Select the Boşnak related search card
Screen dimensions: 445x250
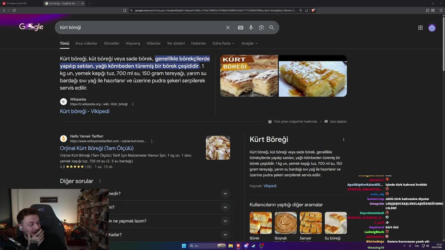(x=286, y=226)
